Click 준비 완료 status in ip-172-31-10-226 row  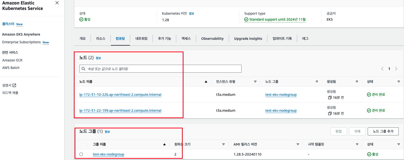point(376,95)
